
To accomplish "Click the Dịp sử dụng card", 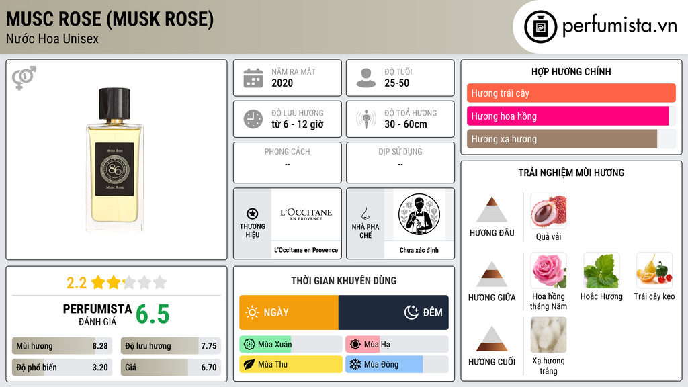I will [400, 163].
